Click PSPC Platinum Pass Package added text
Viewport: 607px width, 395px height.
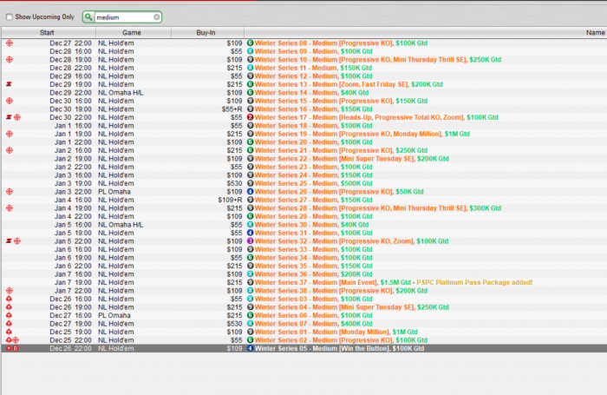(474, 282)
